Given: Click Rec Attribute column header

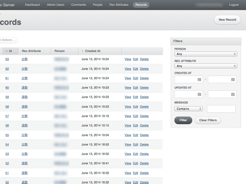Looking at the screenshot, I should click(35, 51).
